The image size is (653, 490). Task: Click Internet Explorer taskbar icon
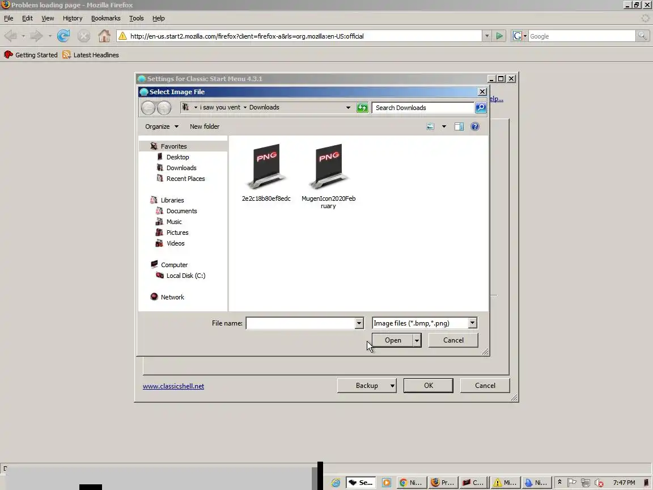click(x=336, y=483)
